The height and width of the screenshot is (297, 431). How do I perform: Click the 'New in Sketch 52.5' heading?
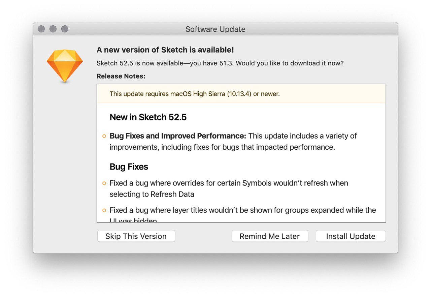click(148, 117)
